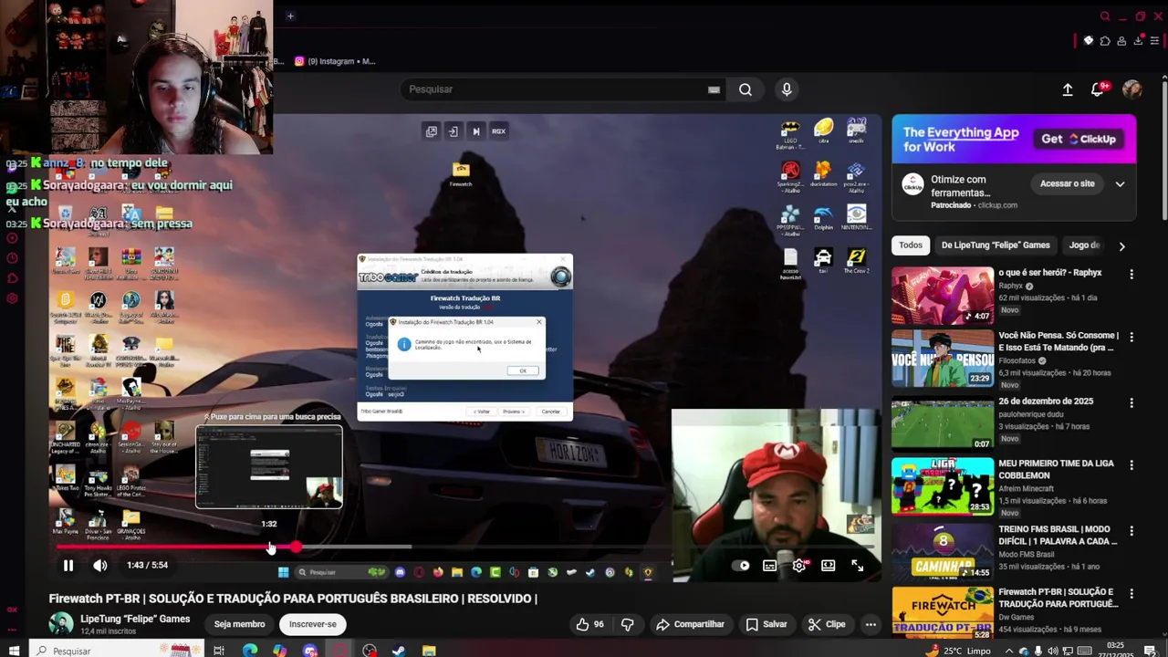Screen dimensions: 1168x657
Task: Open Microsoft Edge from the taskbar
Action: 249,651
